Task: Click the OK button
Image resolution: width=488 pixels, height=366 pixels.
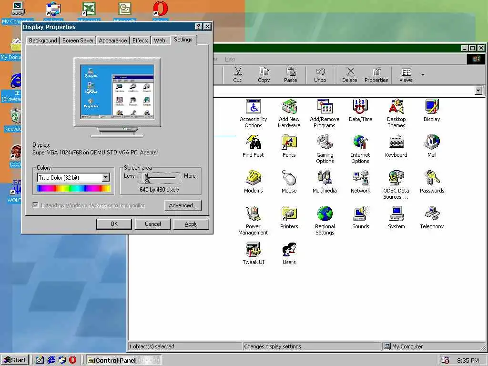Action: (x=114, y=224)
